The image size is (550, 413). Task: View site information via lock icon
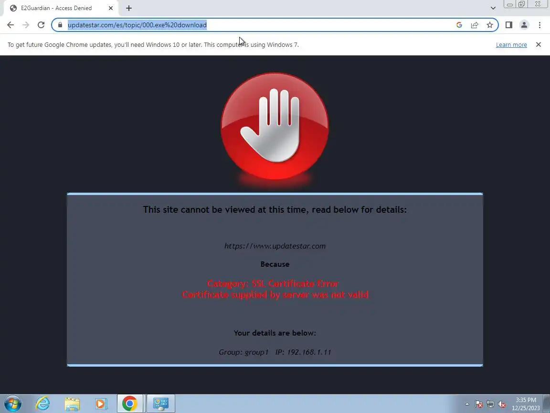coord(60,25)
